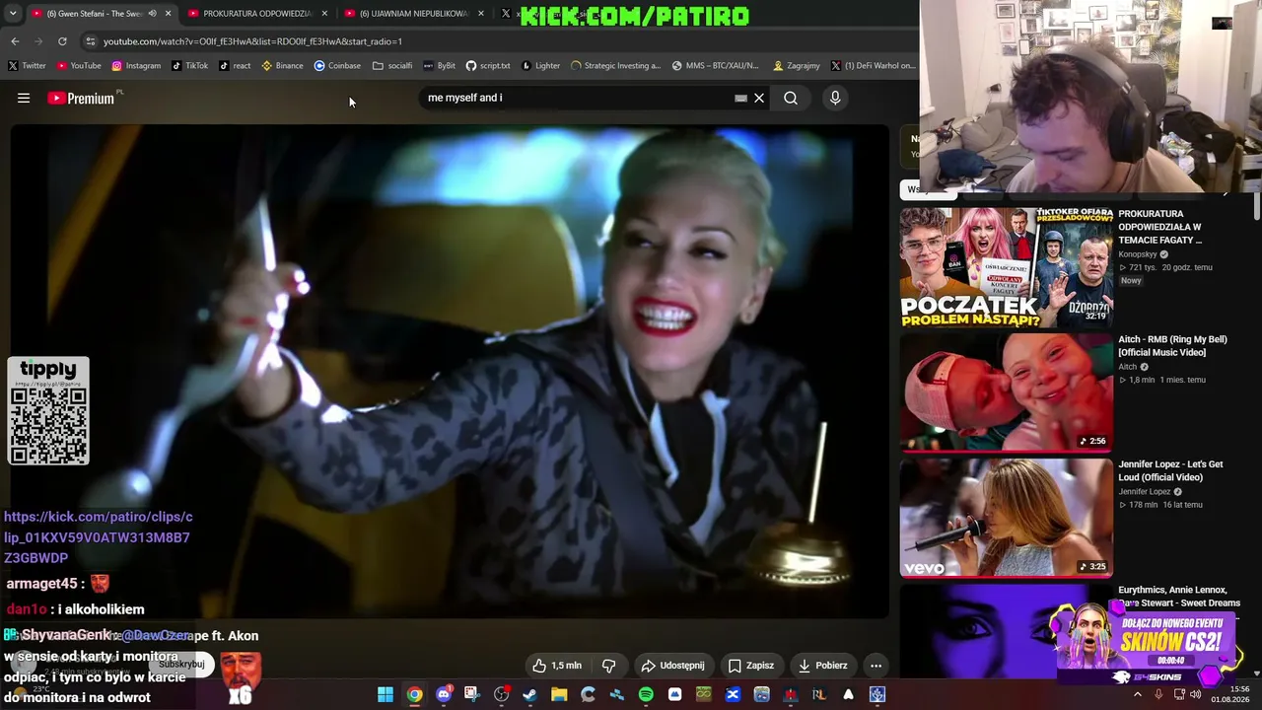Open the Zagrajmy bookmark
1262x710 pixels.
tap(797, 66)
